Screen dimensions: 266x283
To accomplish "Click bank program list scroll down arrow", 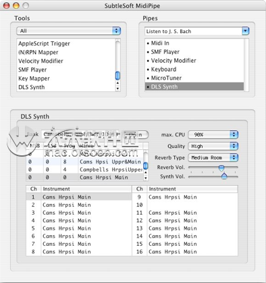I will click(x=146, y=178).
